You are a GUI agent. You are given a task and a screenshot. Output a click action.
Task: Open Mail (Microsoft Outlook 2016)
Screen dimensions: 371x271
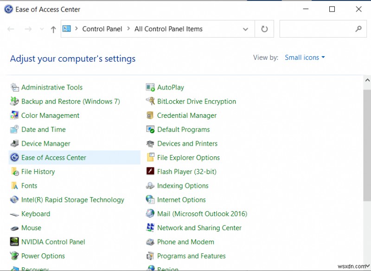point(202,213)
